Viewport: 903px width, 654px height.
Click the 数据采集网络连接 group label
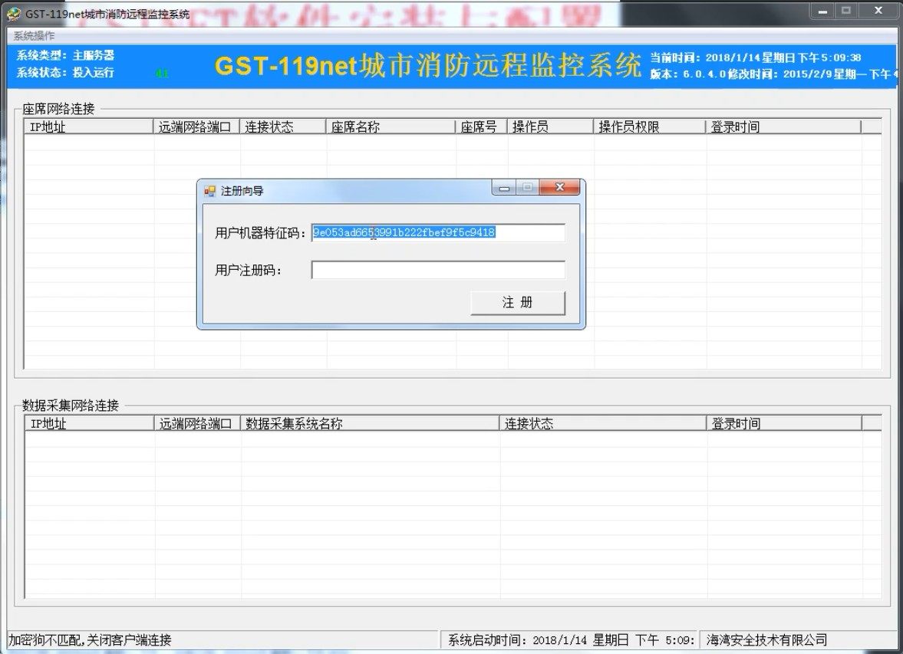pyautogui.click(x=71, y=406)
